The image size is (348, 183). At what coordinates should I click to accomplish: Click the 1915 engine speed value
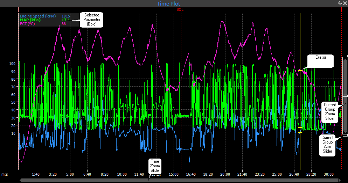click(66, 16)
